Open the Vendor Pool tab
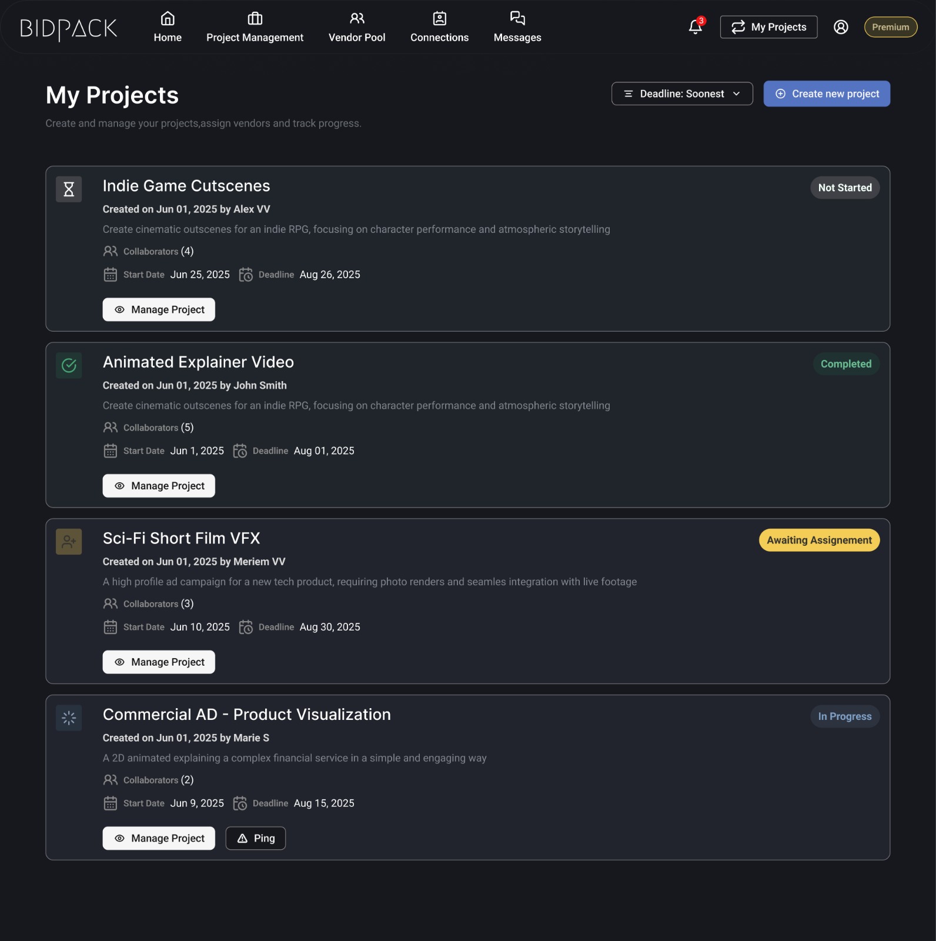936x941 pixels. click(357, 27)
